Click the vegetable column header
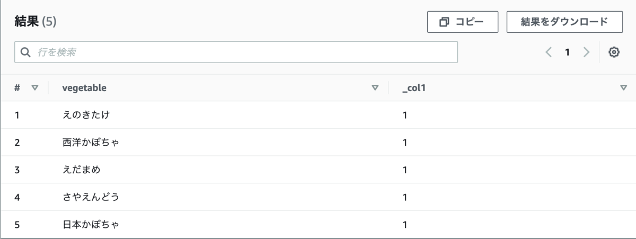This screenshot has height=239, width=636. (x=84, y=88)
